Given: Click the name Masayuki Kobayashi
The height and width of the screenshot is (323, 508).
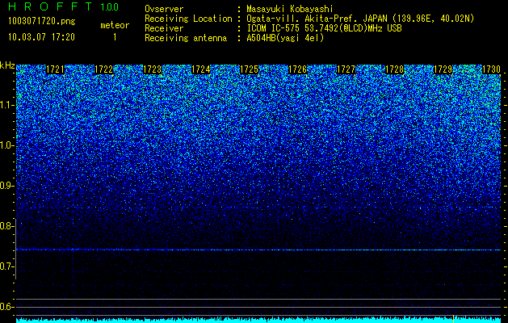Looking at the screenshot, I should [x=290, y=9].
